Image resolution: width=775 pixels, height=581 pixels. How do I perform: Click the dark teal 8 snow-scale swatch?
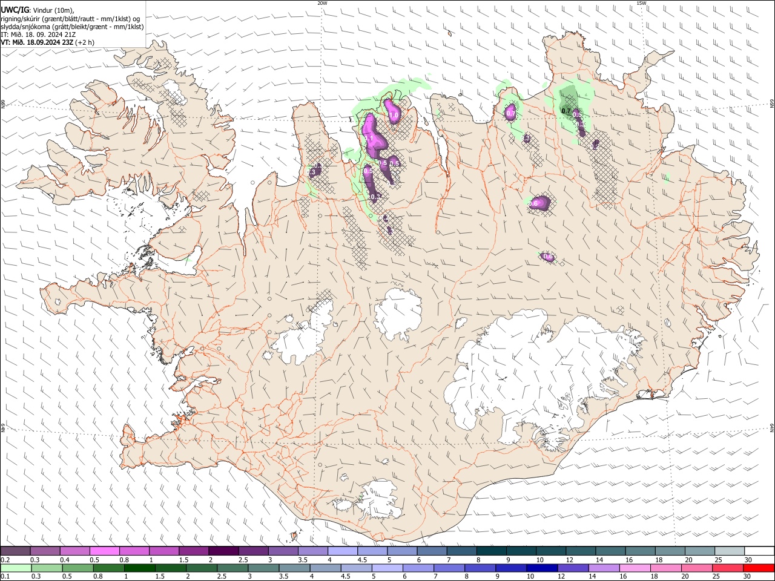(491, 551)
